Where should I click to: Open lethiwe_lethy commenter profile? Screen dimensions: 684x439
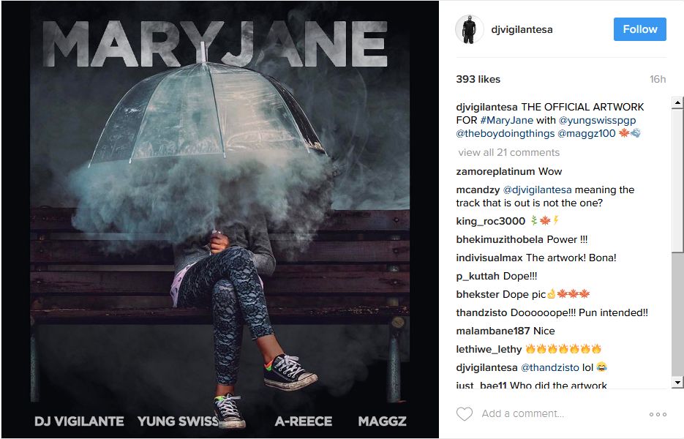coord(489,349)
